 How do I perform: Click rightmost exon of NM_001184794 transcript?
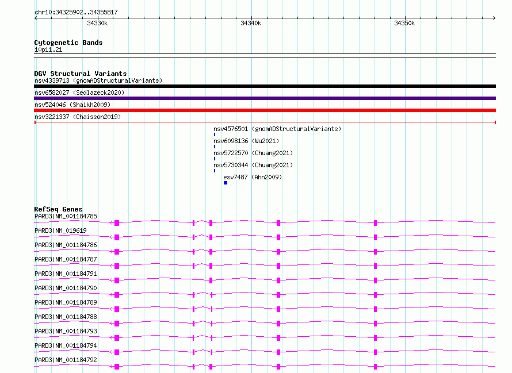coord(375,352)
